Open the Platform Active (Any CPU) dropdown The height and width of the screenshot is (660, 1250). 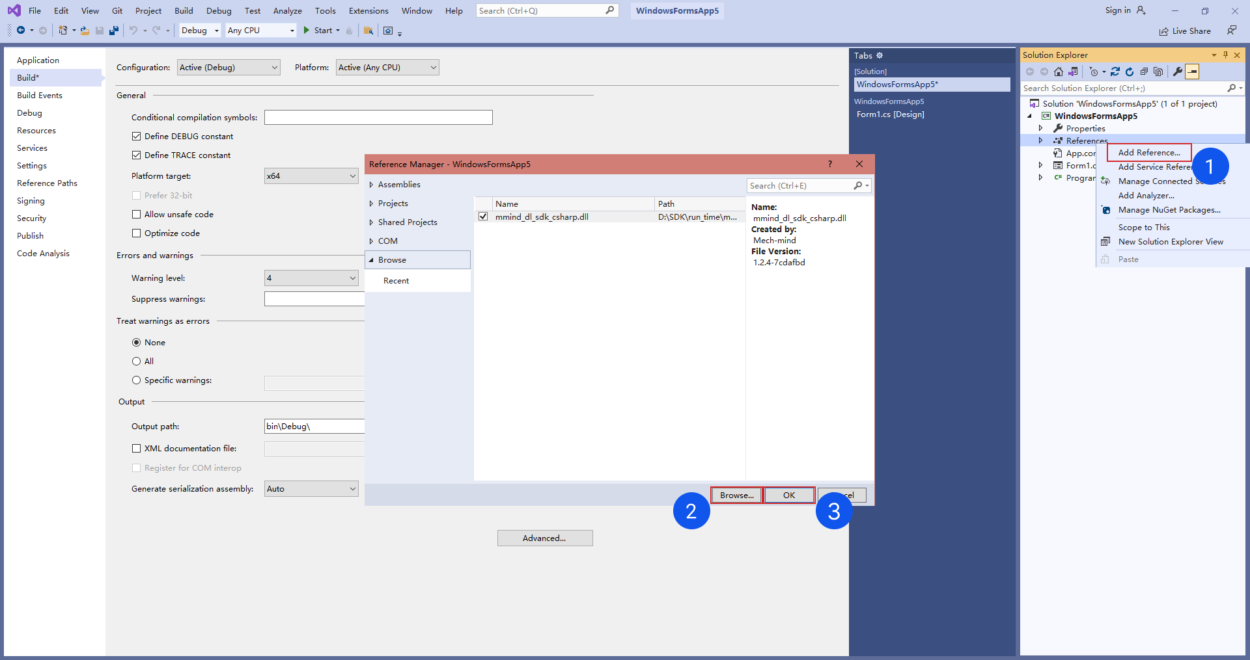click(387, 68)
